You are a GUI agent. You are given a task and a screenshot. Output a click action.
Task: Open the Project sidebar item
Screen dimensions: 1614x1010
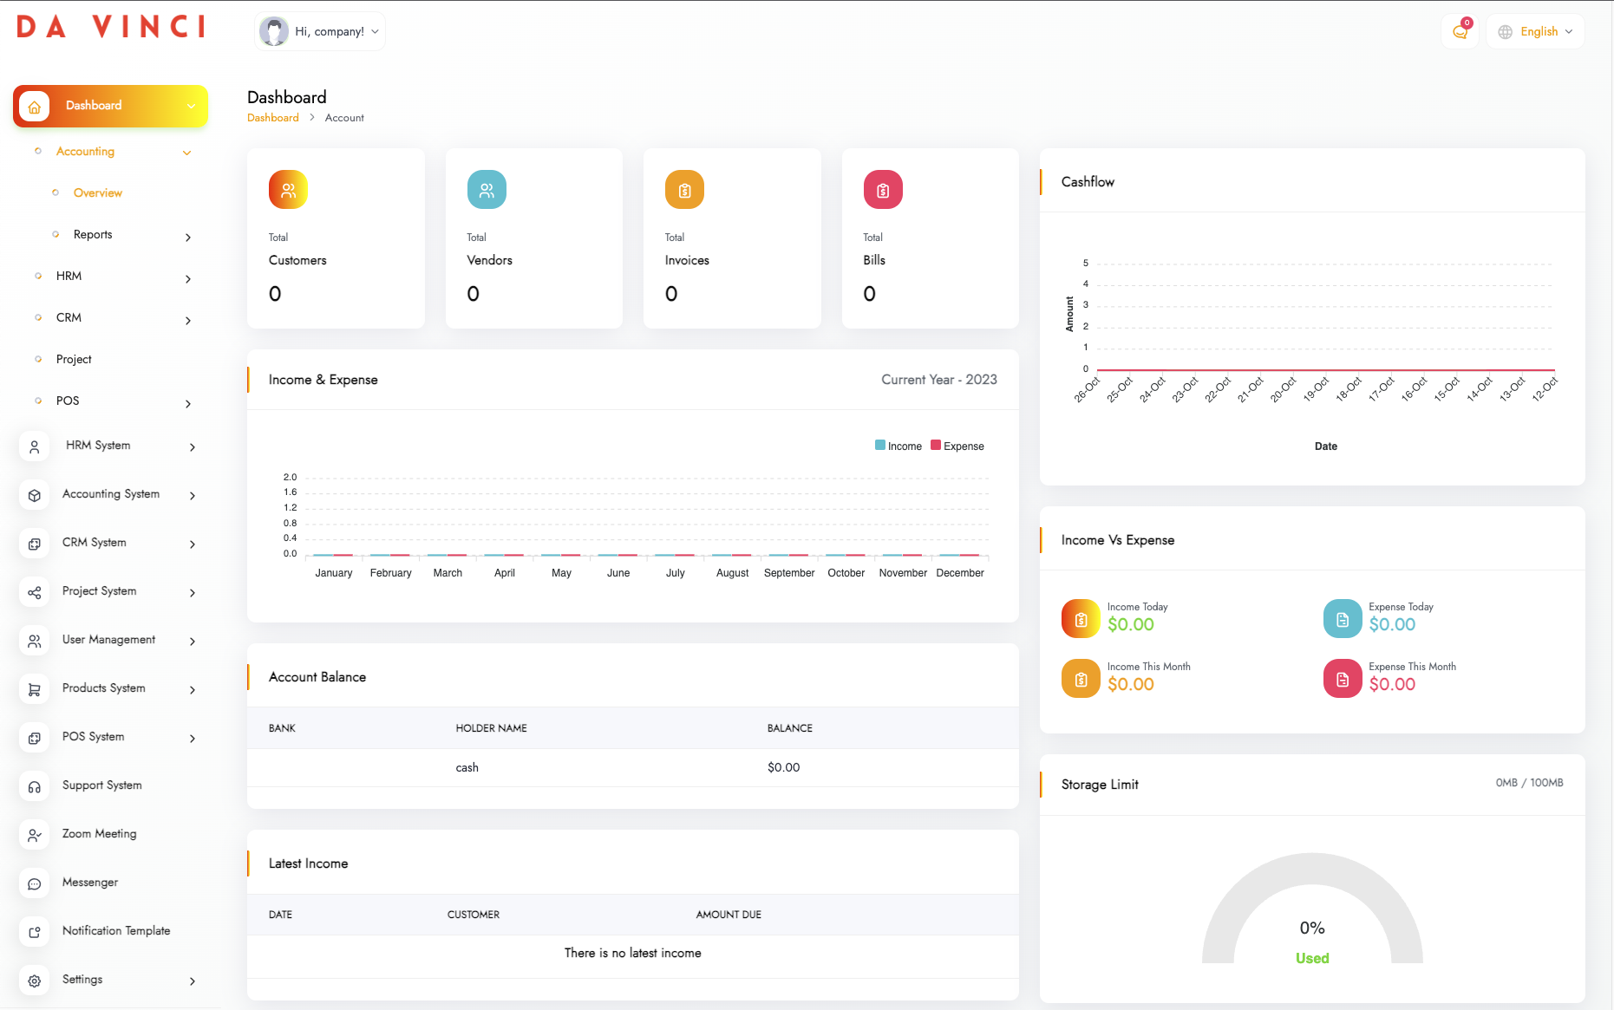point(74,360)
